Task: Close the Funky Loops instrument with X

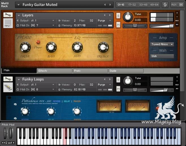Action: pos(177,77)
